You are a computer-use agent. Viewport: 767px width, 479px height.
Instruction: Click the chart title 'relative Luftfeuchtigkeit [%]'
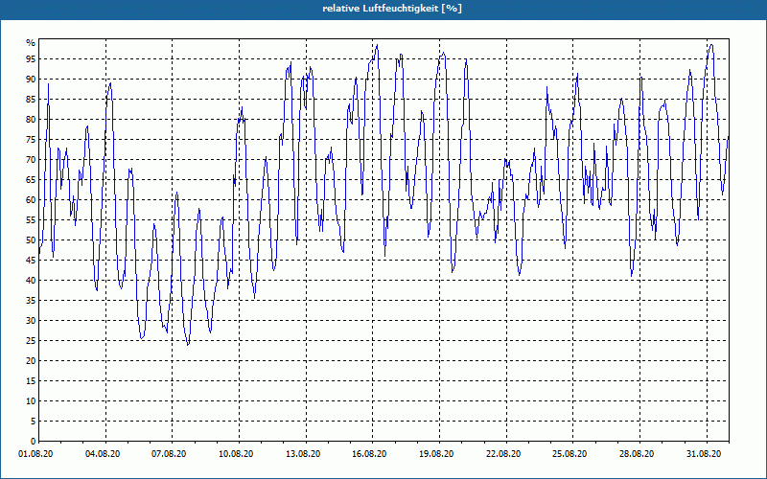point(392,9)
